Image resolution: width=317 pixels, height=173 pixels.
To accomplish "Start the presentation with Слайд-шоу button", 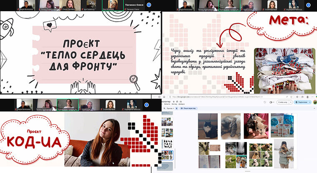I will 282,102.
